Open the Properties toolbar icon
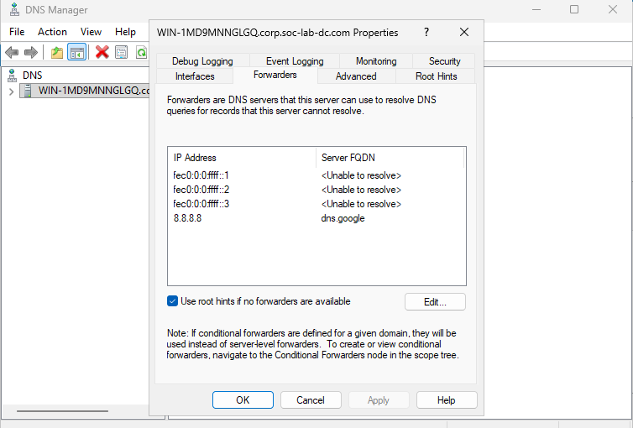 (121, 52)
